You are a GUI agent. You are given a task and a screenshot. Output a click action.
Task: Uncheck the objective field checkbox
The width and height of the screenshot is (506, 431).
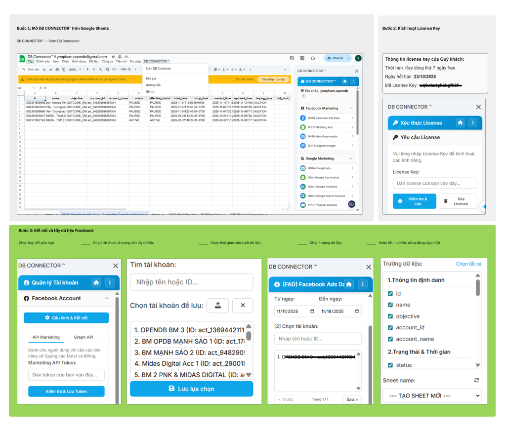pyautogui.click(x=390, y=316)
